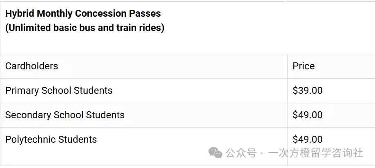
Task: Click the $39.00 price cell
Action: [307, 91]
